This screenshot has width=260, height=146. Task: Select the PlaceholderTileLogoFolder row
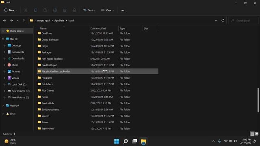click(x=97, y=71)
